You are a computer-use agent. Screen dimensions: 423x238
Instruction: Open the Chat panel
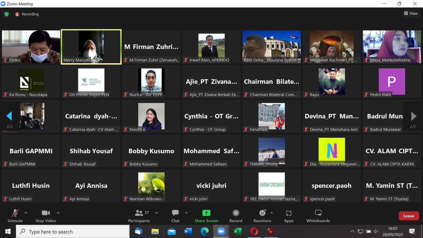tap(175, 216)
